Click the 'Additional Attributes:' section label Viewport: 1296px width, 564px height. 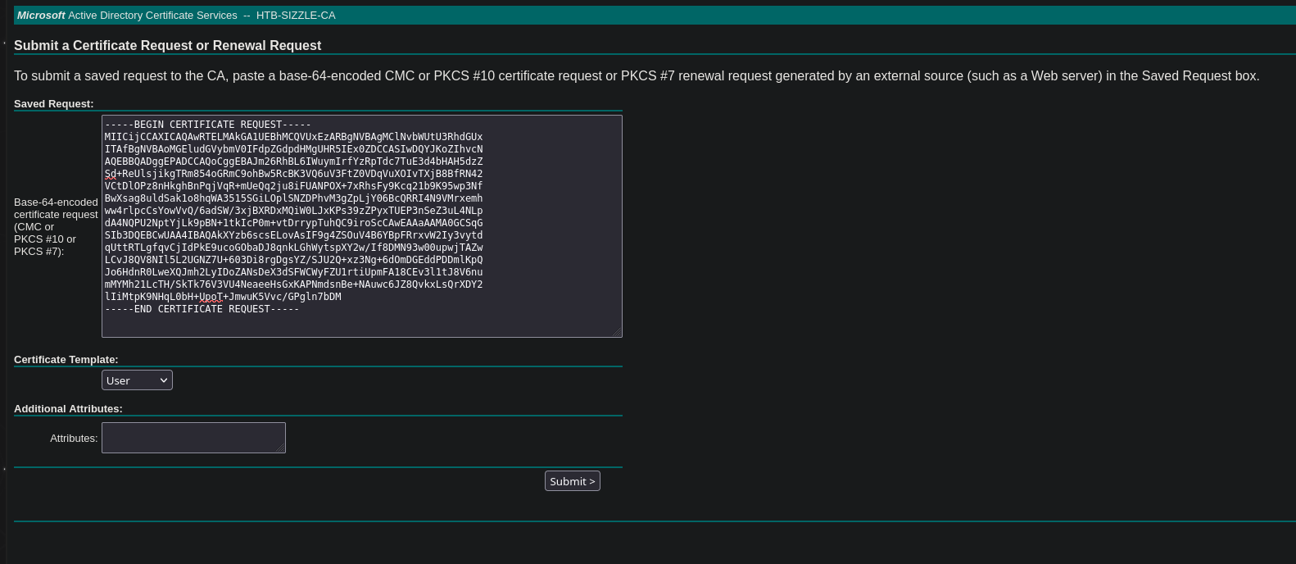68,409
